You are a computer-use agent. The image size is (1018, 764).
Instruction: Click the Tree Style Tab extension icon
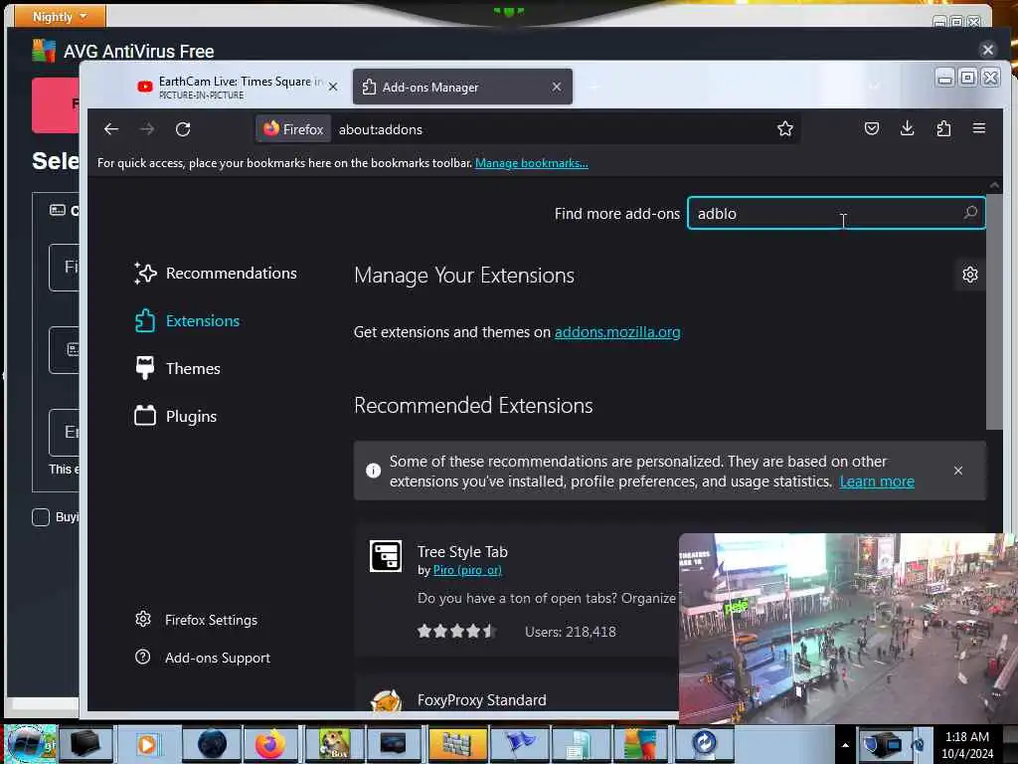(386, 556)
